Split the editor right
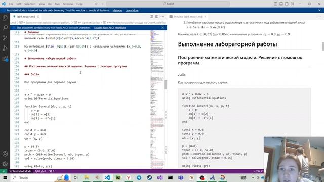The height and width of the screenshot is (182, 324). pyautogui.click(x=157, y=17)
